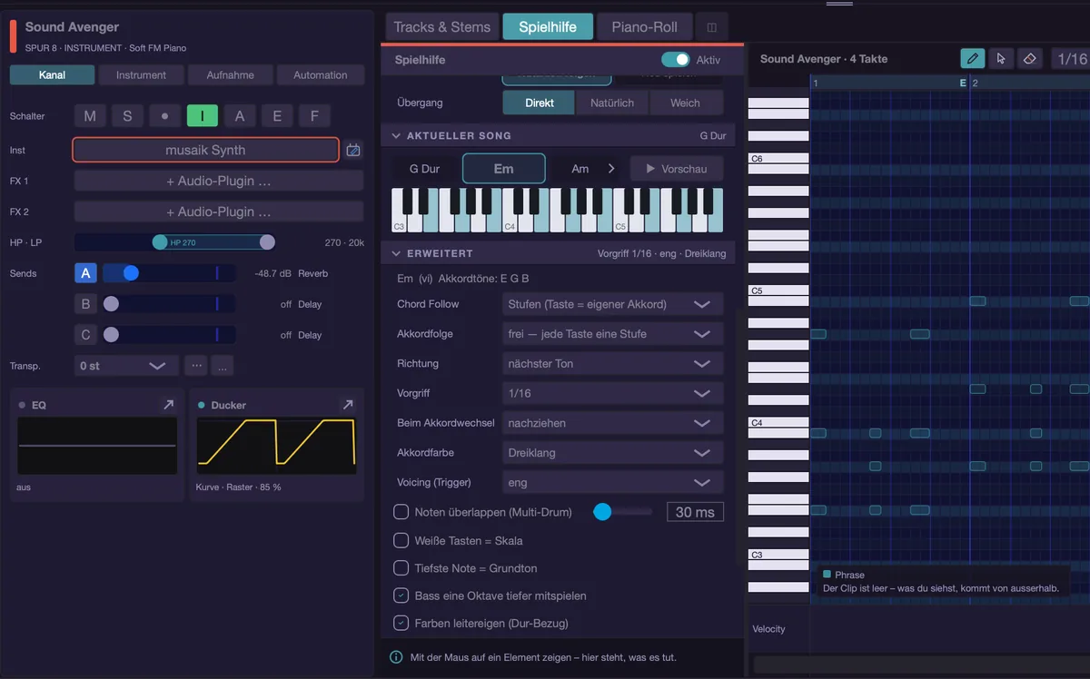Screen dimensions: 1090x679
Task: Select the eraser tool
Action: [1029, 59]
